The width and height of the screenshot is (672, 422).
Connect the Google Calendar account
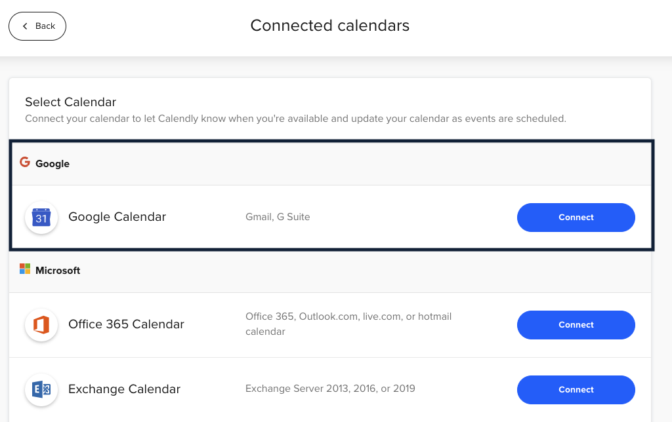(576, 217)
